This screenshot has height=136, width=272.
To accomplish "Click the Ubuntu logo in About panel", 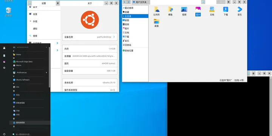I will [90, 20].
